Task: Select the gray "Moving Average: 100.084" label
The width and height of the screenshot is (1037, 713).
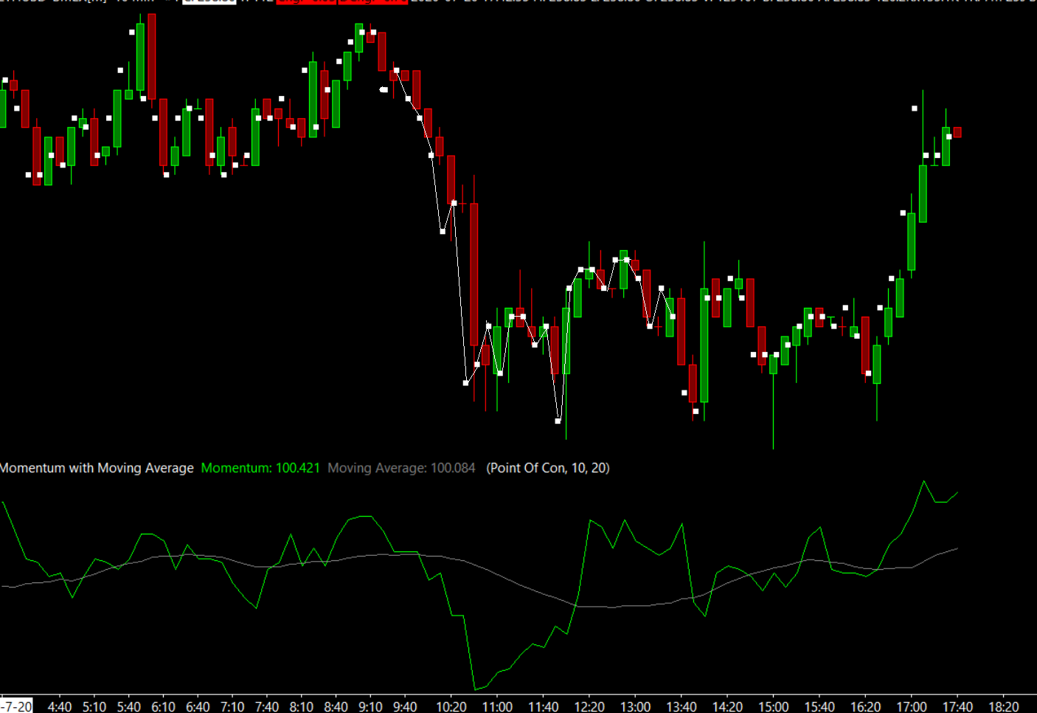Action: coord(401,468)
